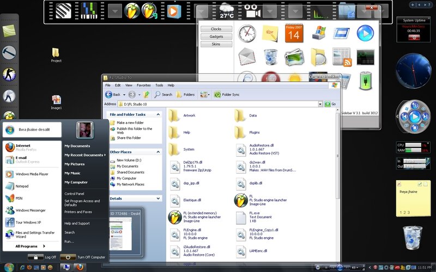Select the CPU graph monitor gadget
Image resolution: width=436 pixels, height=272 pixels.
tap(365, 57)
